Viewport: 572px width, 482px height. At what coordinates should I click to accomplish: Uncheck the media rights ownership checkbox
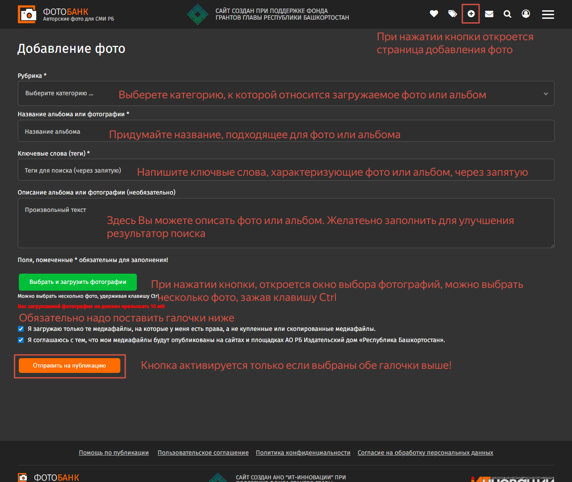click(x=21, y=329)
